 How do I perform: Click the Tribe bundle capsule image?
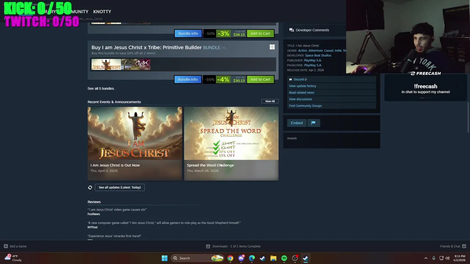point(135,65)
